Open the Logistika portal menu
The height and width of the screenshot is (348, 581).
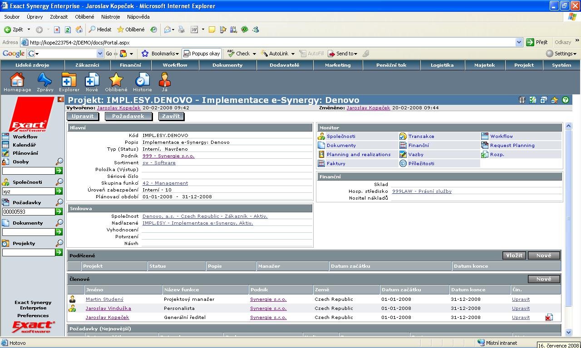442,65
